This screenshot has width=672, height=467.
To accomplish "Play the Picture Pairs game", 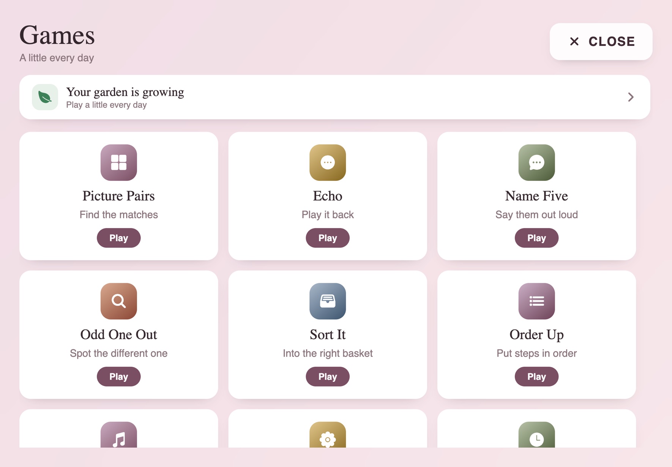I will [x=118, y=238].
